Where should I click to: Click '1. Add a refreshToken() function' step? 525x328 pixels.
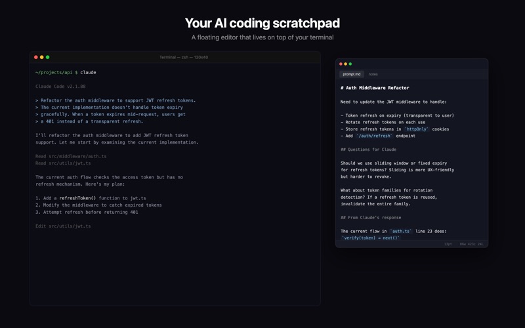[x=91, y=198]
